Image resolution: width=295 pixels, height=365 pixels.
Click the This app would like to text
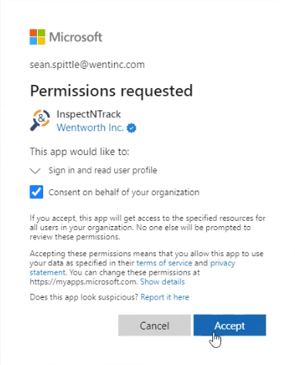(80, 151)
